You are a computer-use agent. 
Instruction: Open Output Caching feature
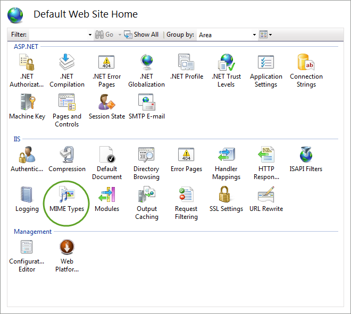coord(147,203)
